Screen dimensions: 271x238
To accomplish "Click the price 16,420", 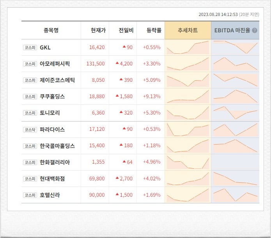I will (x=97, y=47).
